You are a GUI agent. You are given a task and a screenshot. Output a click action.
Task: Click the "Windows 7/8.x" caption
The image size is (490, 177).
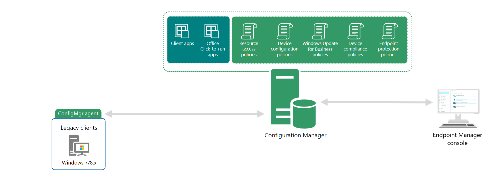79,163
